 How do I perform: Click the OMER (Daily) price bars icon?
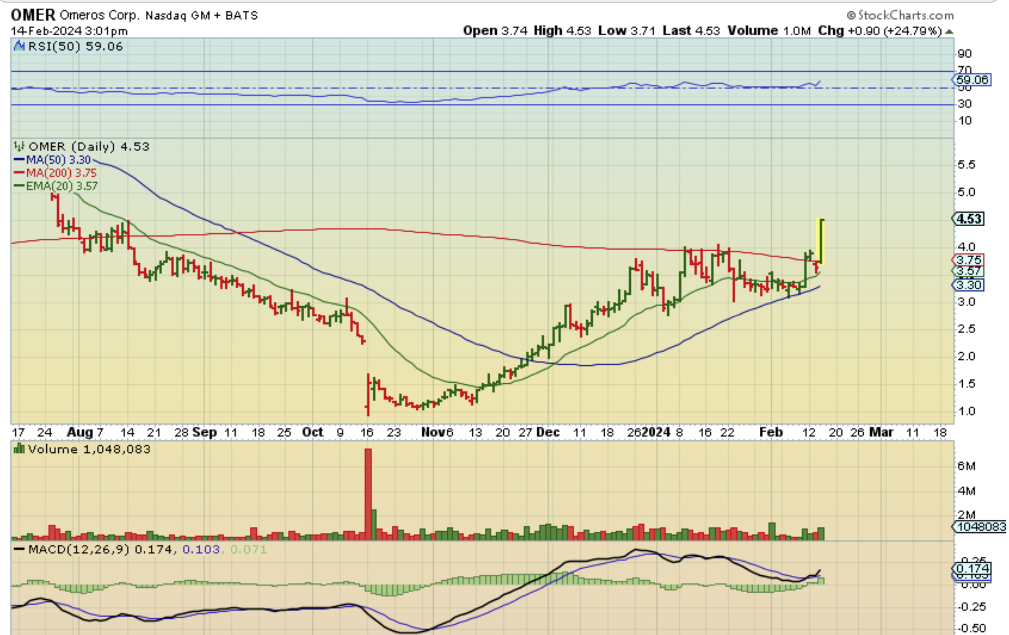point(19,146)
